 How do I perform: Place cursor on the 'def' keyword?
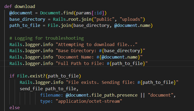pos(8,6)
